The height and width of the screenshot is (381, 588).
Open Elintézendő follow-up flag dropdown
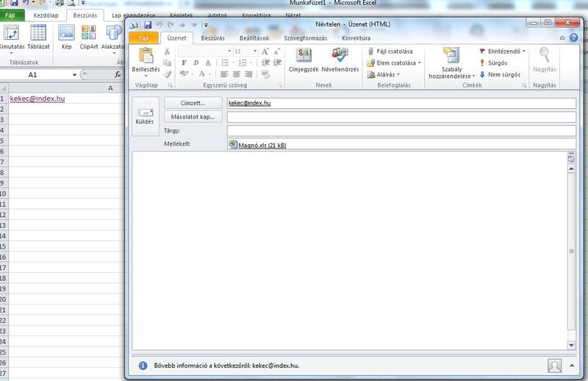tap(503, 51)
